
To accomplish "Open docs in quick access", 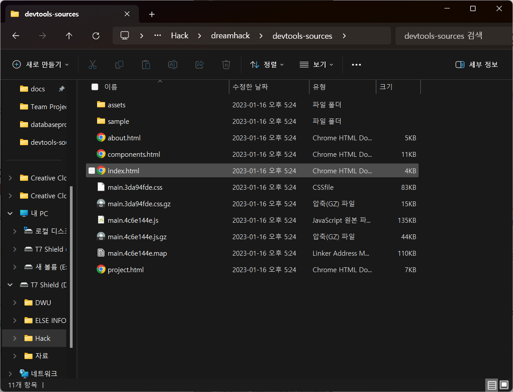I will [37, 89].
